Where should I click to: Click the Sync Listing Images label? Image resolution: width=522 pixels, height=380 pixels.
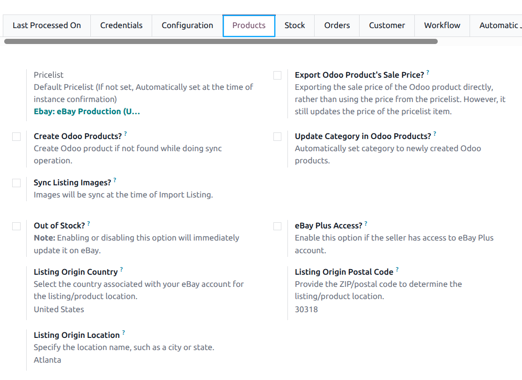pyautogui.click(x=72, y=183)
